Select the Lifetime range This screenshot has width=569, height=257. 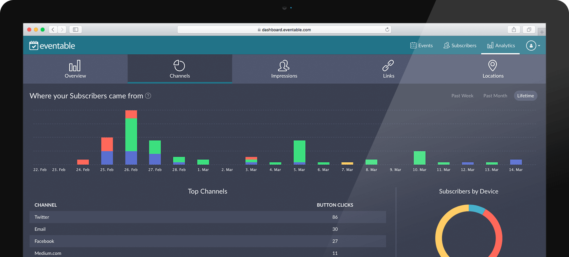[526, 96]
